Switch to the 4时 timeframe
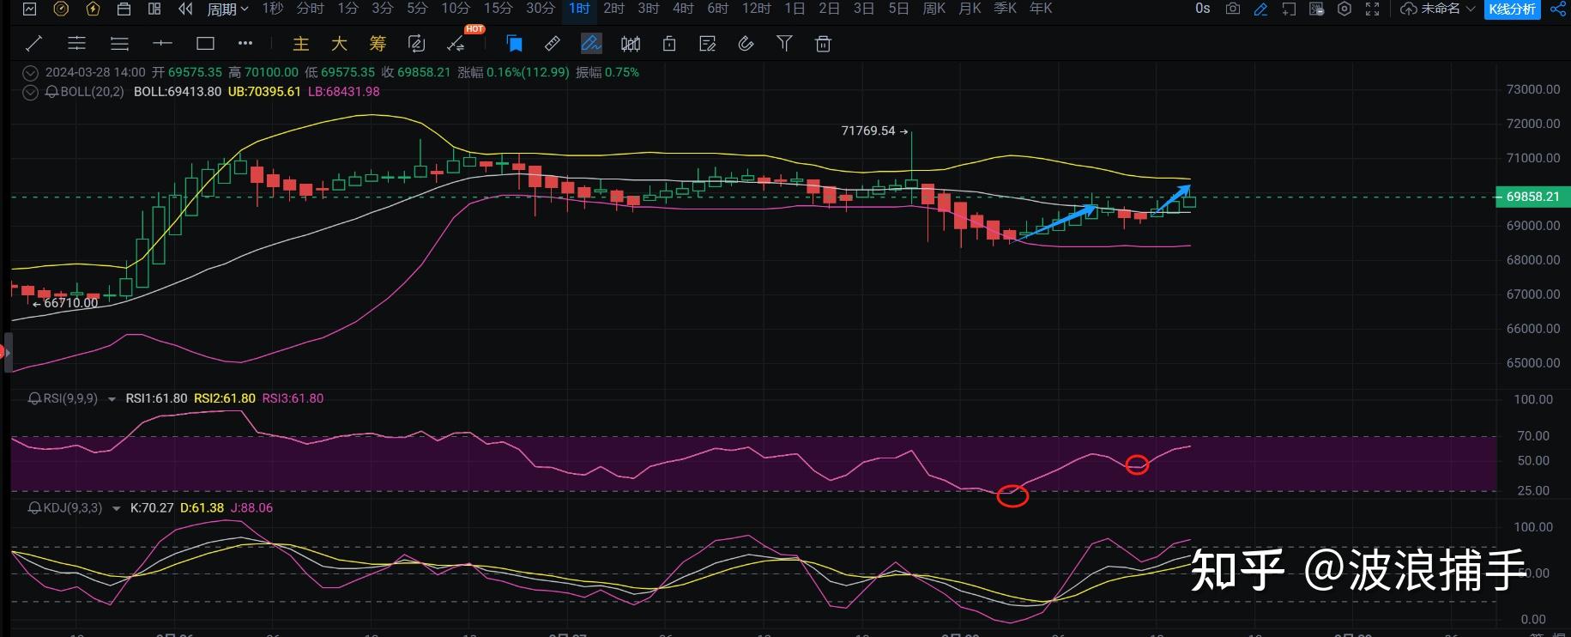 click(x=683, y=9)
